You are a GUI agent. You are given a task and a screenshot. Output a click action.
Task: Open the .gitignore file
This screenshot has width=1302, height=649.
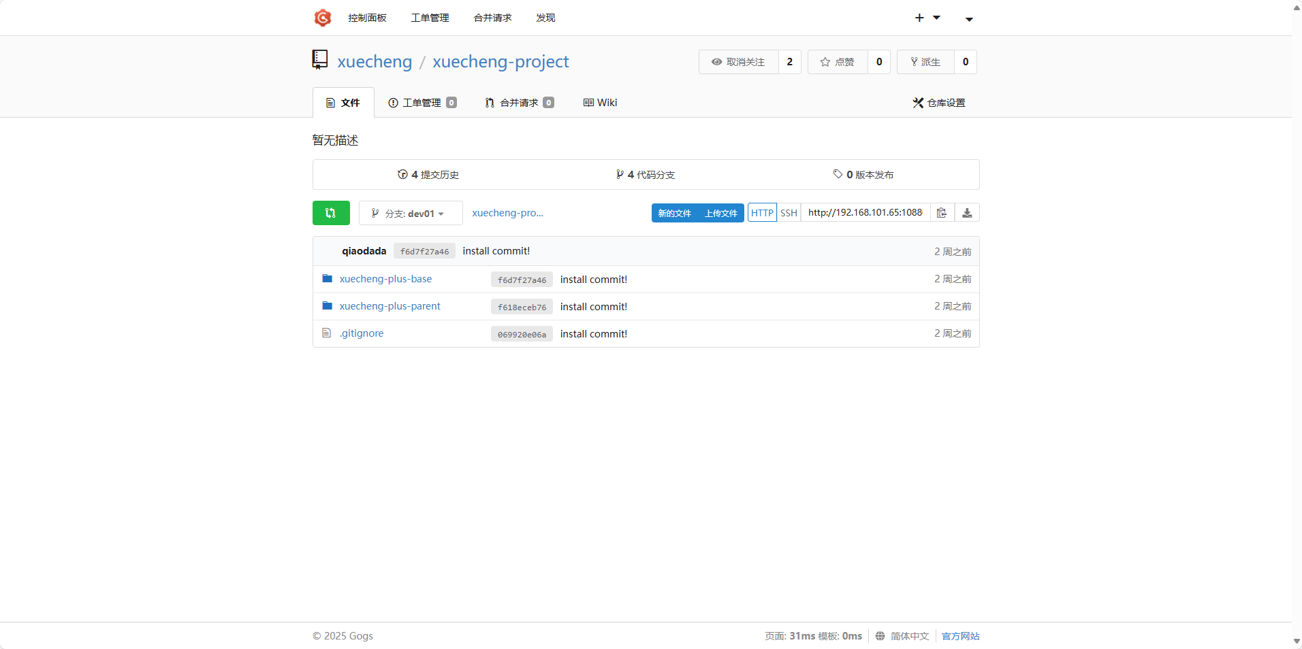(362, 333)
